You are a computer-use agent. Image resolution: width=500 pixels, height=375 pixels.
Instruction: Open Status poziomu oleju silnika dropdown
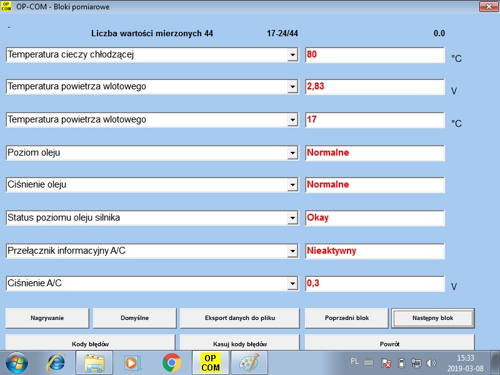(292, 218)
